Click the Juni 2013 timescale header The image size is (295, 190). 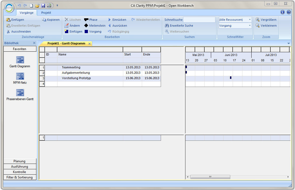[231, 55]
